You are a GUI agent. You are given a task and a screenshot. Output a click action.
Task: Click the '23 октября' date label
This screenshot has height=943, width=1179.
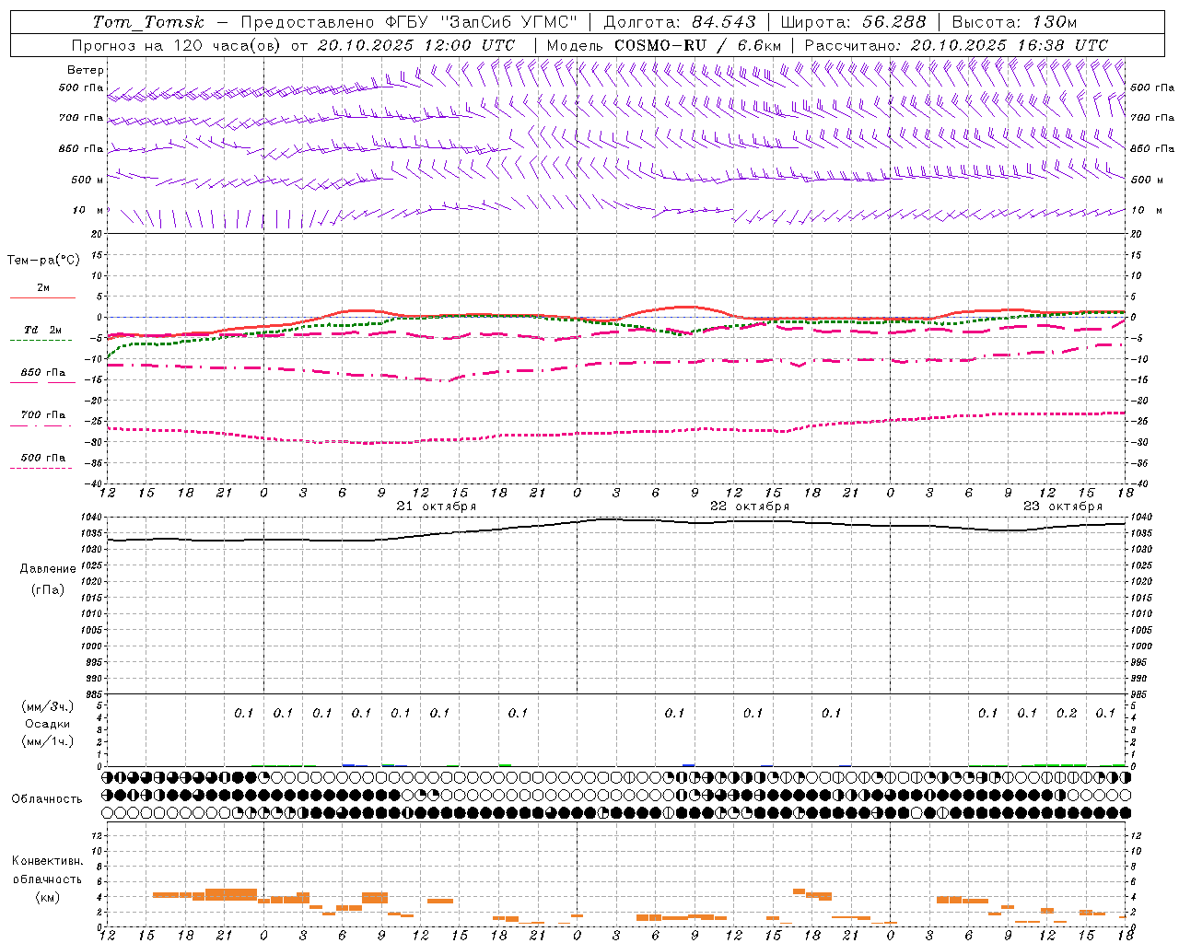point(1063,506)
